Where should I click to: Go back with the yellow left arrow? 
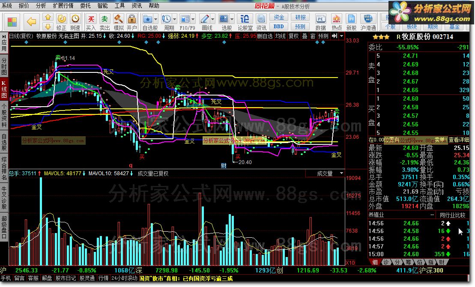(32, 22)
